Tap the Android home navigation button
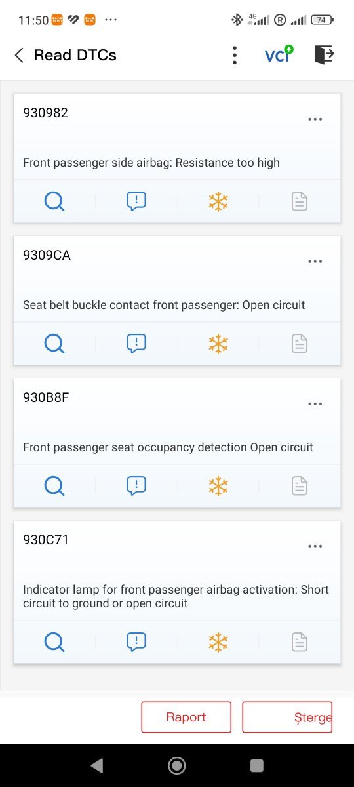 point(176,765)
